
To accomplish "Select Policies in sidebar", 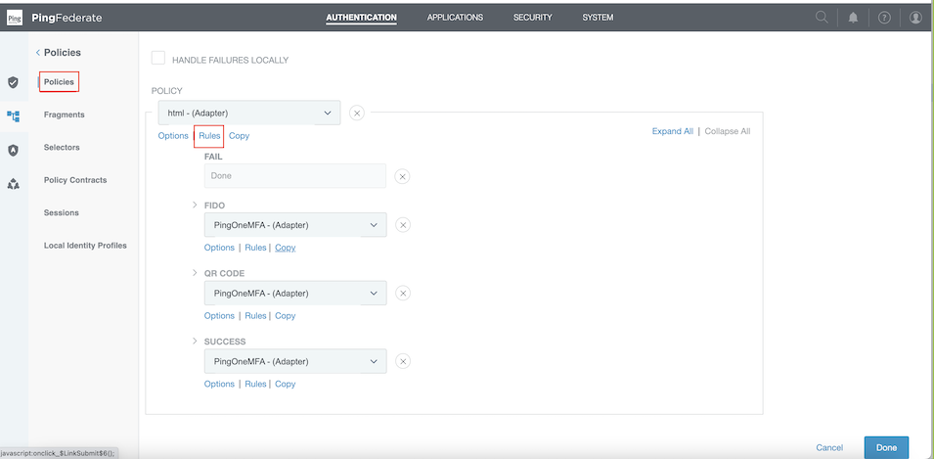I will click(59, 81).
